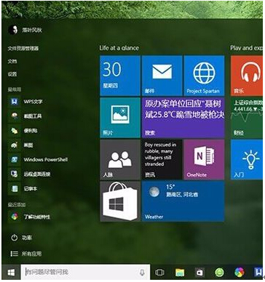Open the Weather tile showing 15°

183,201
